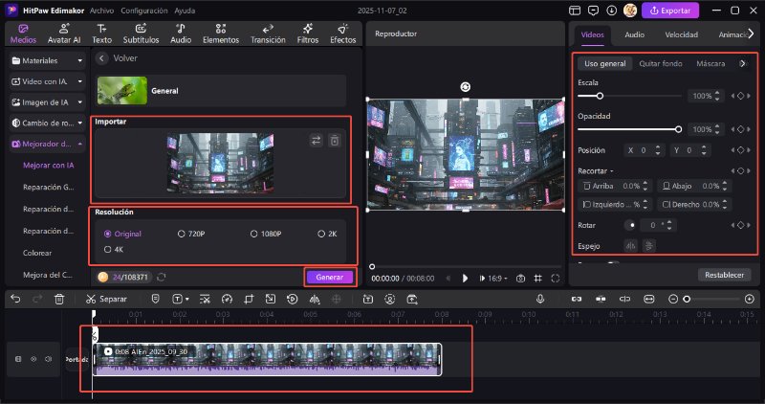Undo with the timeline undo arrow

click(14, 300)
